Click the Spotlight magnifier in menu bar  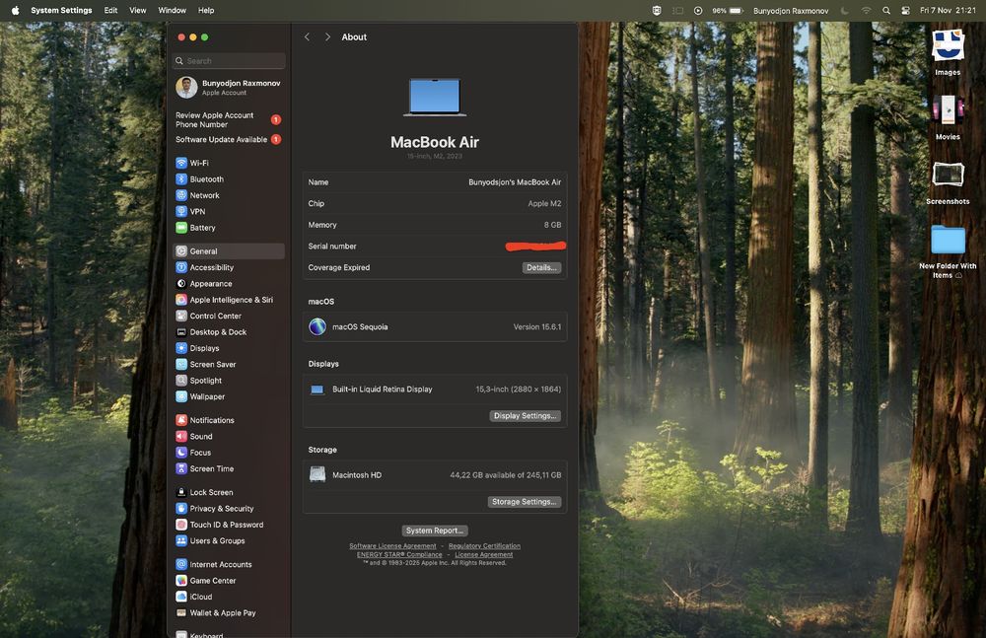tap(886, 11)
